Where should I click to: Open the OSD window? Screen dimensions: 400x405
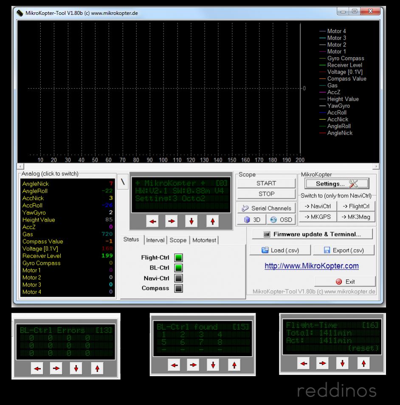tap(281, 220)
